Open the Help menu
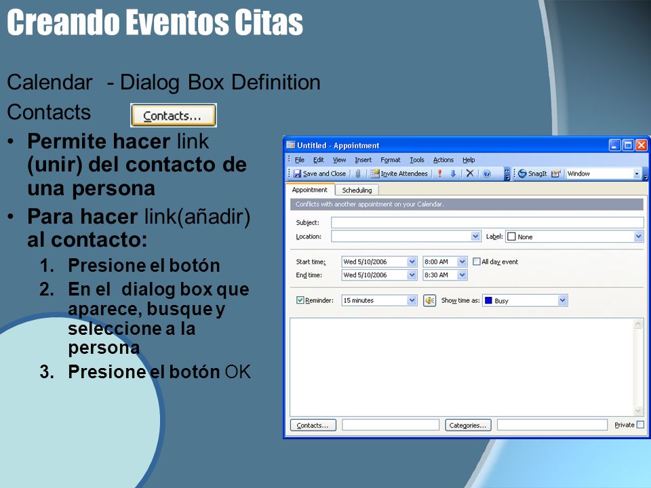The width and height of the screenshot is (651, 488). 469,160
